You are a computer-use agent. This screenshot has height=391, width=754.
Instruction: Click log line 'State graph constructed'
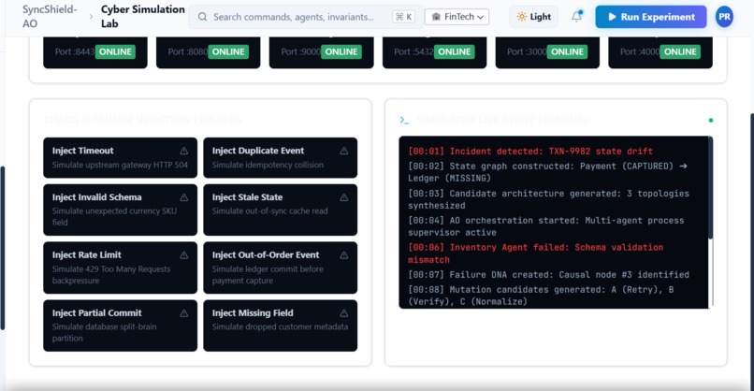coord(547,172)
